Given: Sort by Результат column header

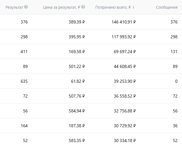Looking at the screenshot, I should pos(14,7).
